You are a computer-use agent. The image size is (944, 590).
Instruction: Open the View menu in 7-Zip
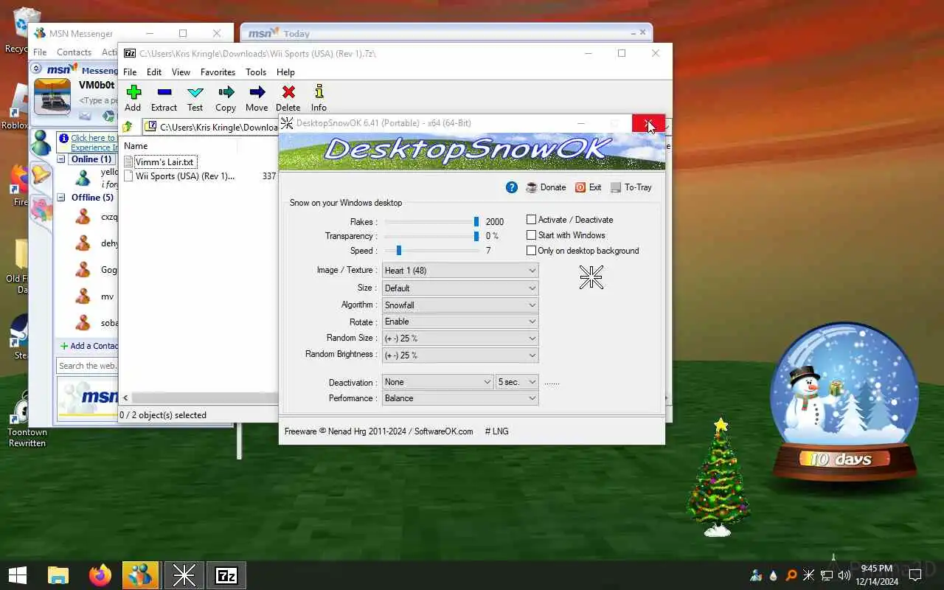click(x=181, y=72)
